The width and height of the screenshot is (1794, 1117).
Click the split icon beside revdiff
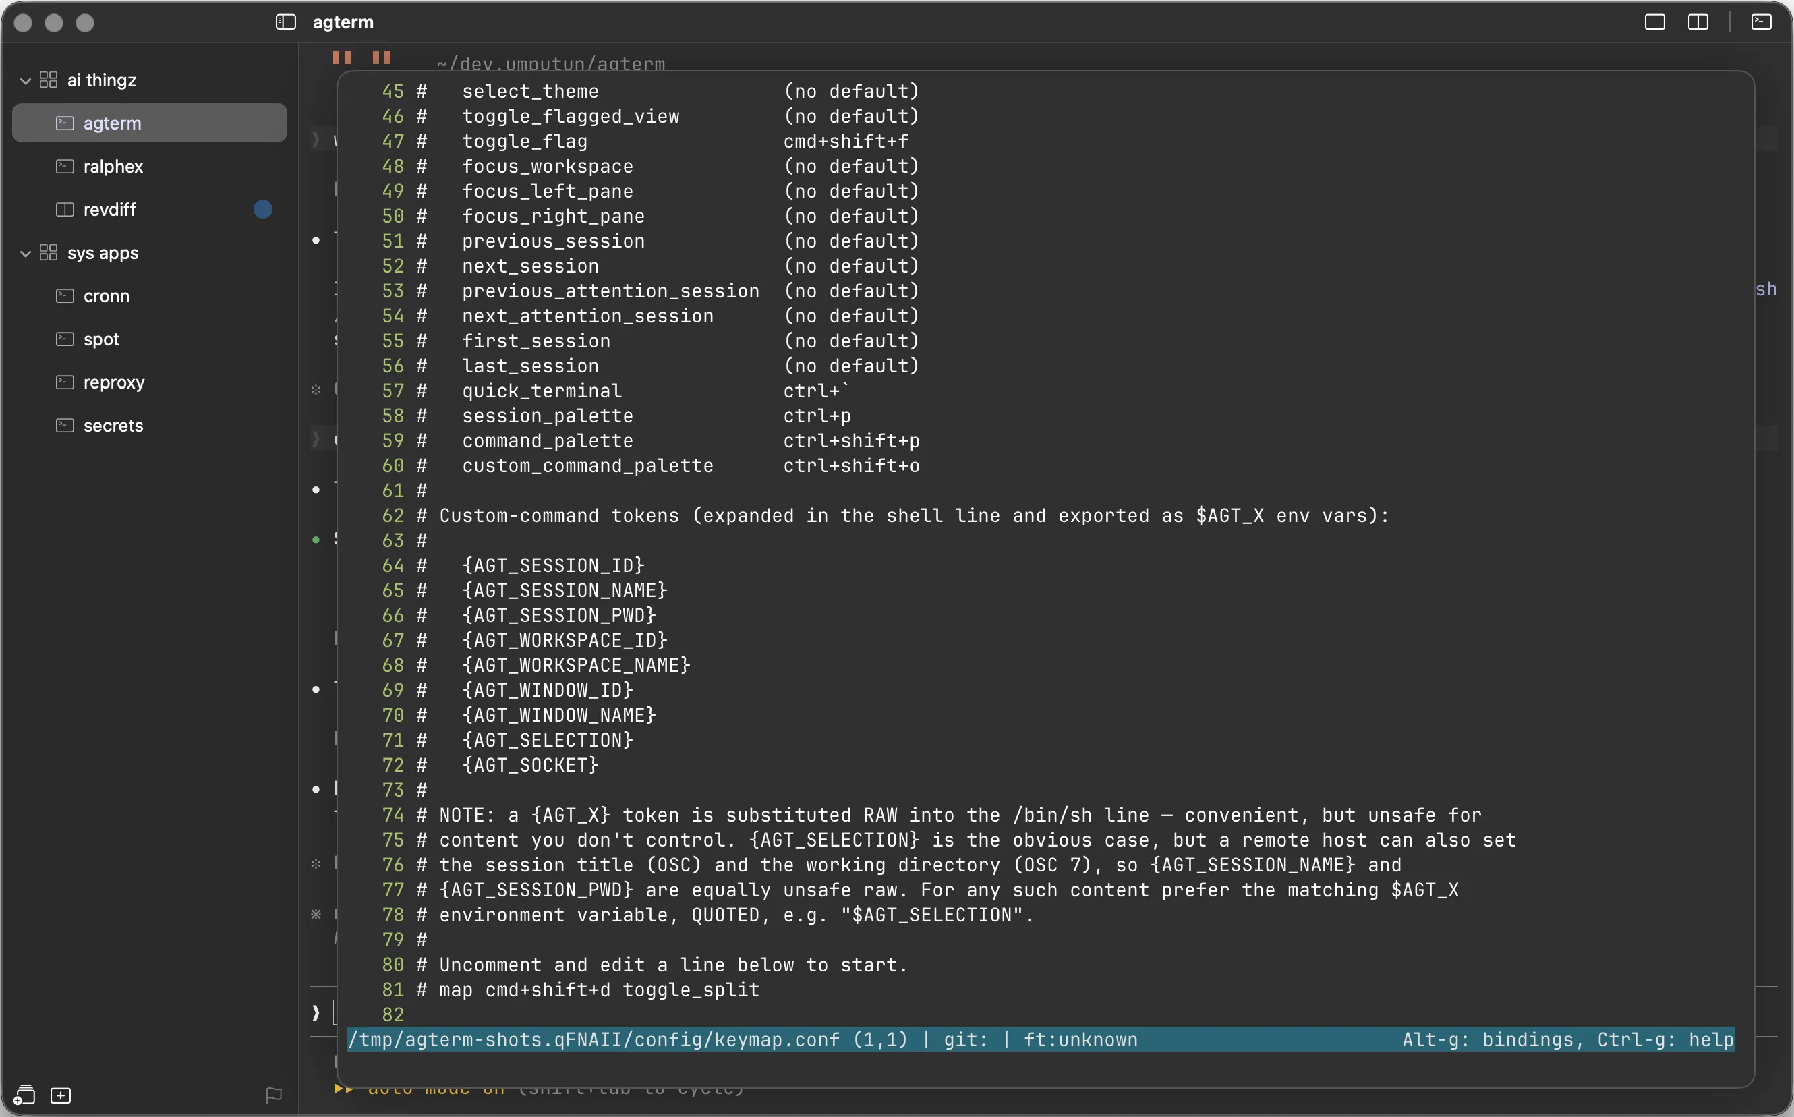(x=65, y=209)
